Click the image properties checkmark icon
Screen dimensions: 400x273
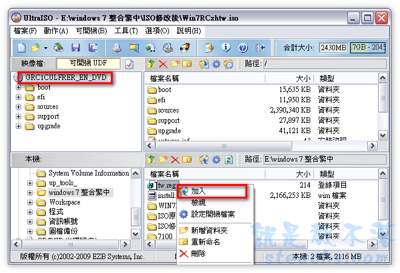click(129, 64)
